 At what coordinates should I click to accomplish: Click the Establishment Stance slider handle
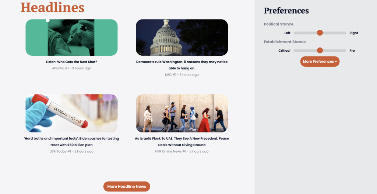(320, 50)
